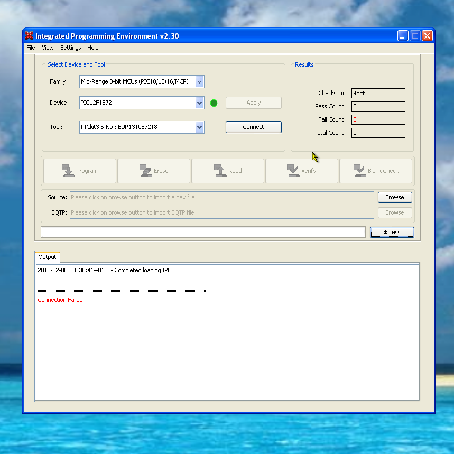Click the Connect button
The image size is (454, 454).
[x=253, y=127]
